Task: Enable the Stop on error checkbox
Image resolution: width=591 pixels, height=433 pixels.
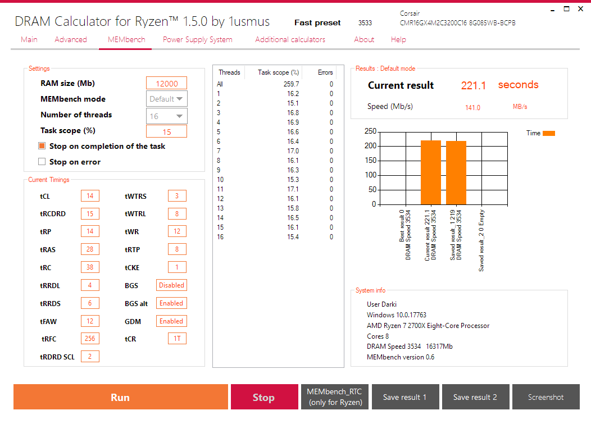Action: (42, 162)
